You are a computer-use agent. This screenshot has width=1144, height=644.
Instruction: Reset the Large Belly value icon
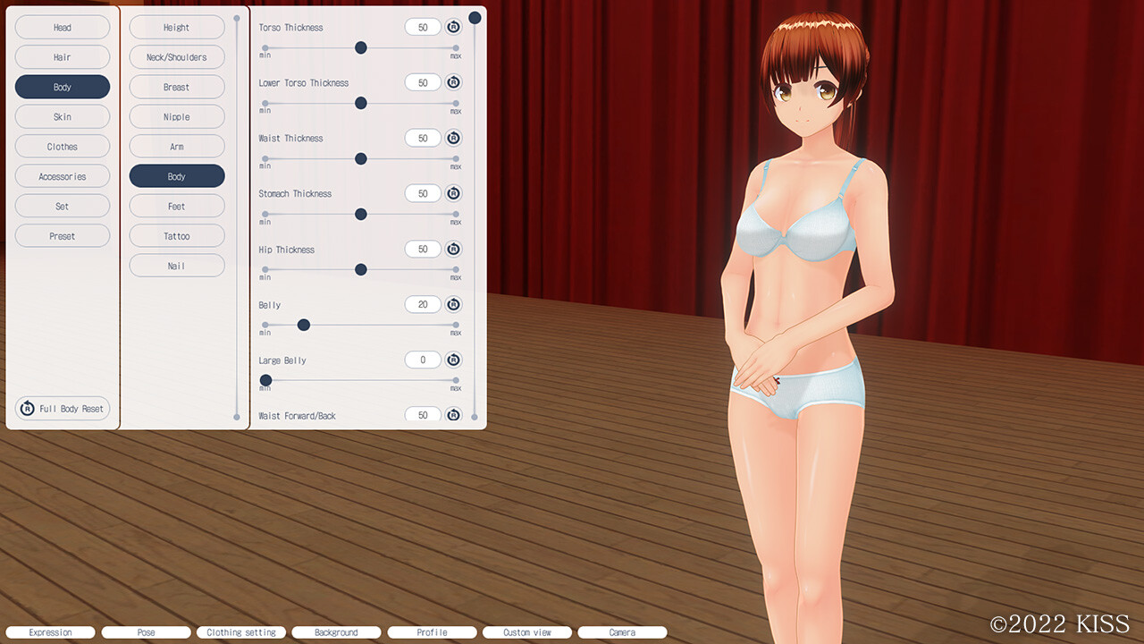click(x=453, y=360)
